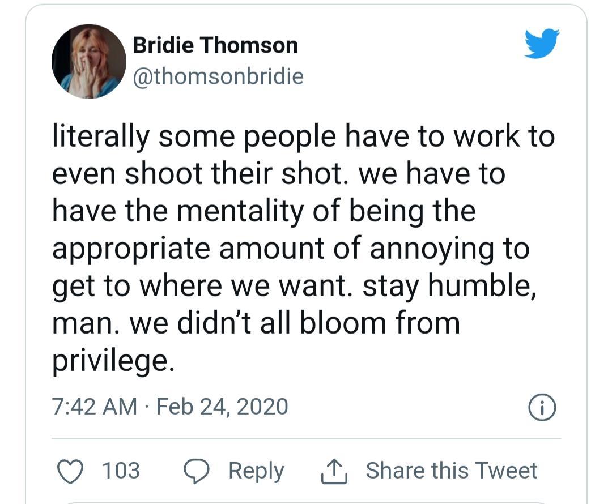
Task: Click the reply speech bubble icon
Action: click(x=197, y=471)
